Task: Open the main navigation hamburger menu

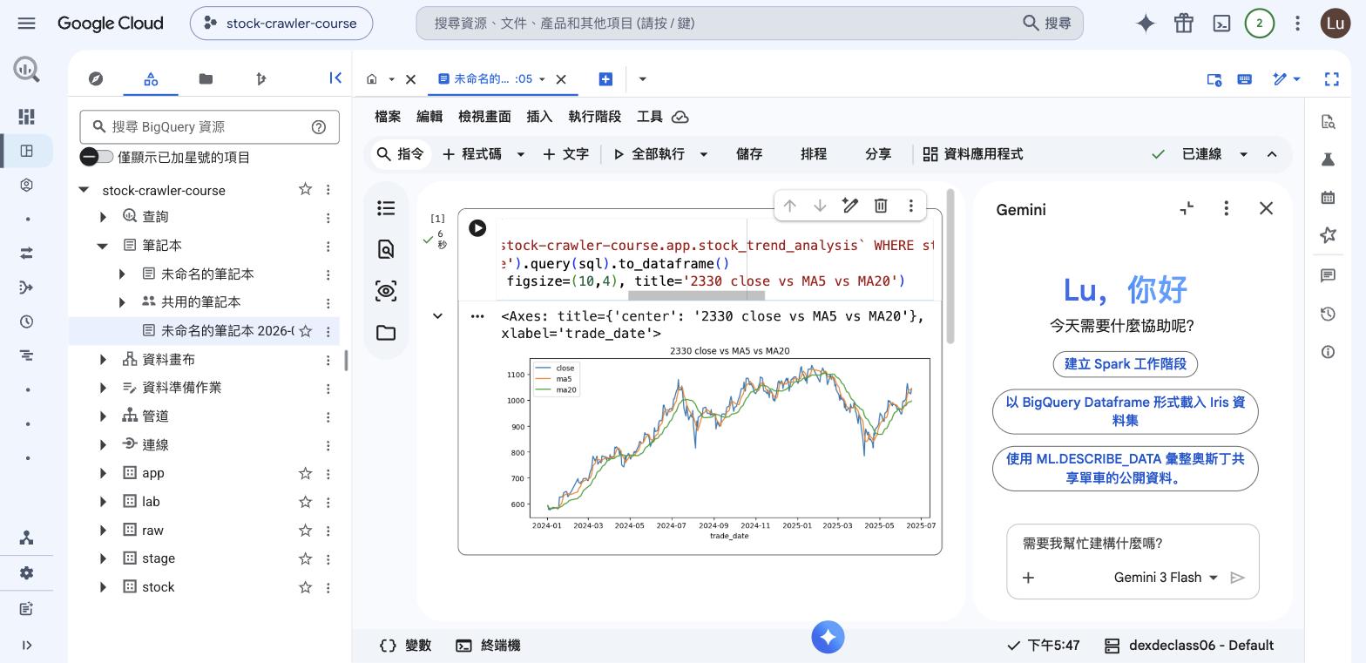Action: [26, 24]
